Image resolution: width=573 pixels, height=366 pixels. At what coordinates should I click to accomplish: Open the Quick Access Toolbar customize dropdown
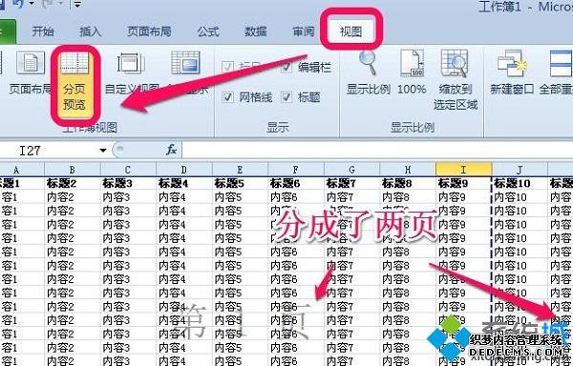click(x=77, y=4)
